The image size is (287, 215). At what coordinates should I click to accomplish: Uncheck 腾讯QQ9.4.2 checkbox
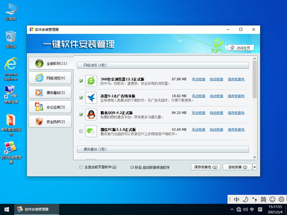point(81,115)
